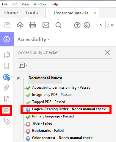
Task: Go to next page arrow
Action: pyautogui.click(x=87, y=25)
